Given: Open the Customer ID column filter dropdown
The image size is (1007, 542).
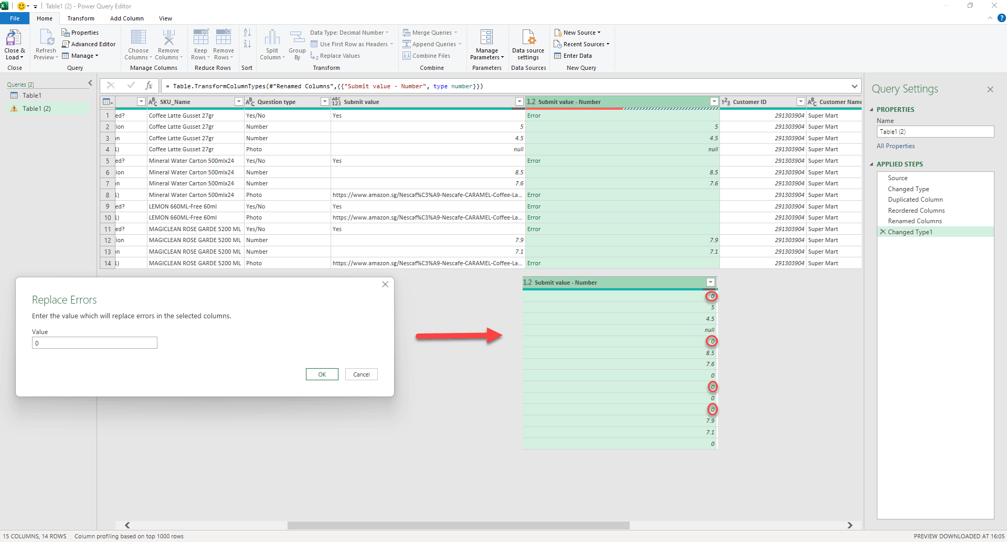Looking at the screenshot, I should click(801, 102).
